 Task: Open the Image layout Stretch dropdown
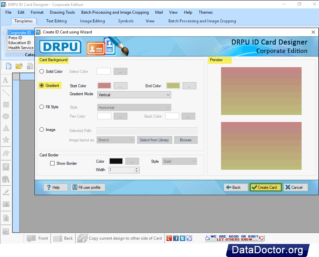click(x=116, y=140)
